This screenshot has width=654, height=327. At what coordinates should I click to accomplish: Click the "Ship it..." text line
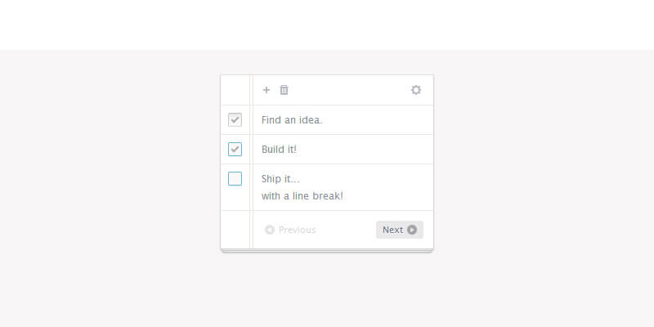281,179
